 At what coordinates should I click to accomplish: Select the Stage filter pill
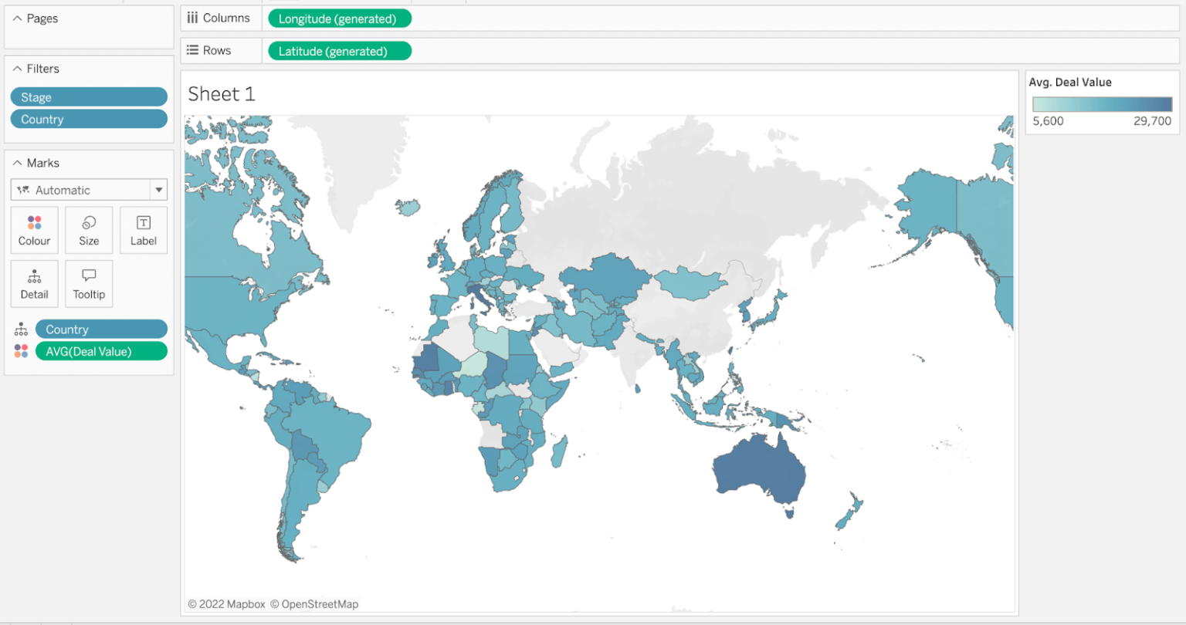click(88, 96)
